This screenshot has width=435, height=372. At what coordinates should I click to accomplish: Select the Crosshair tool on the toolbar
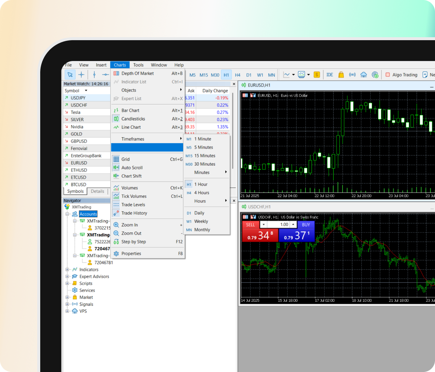click(x=82, y=74)
